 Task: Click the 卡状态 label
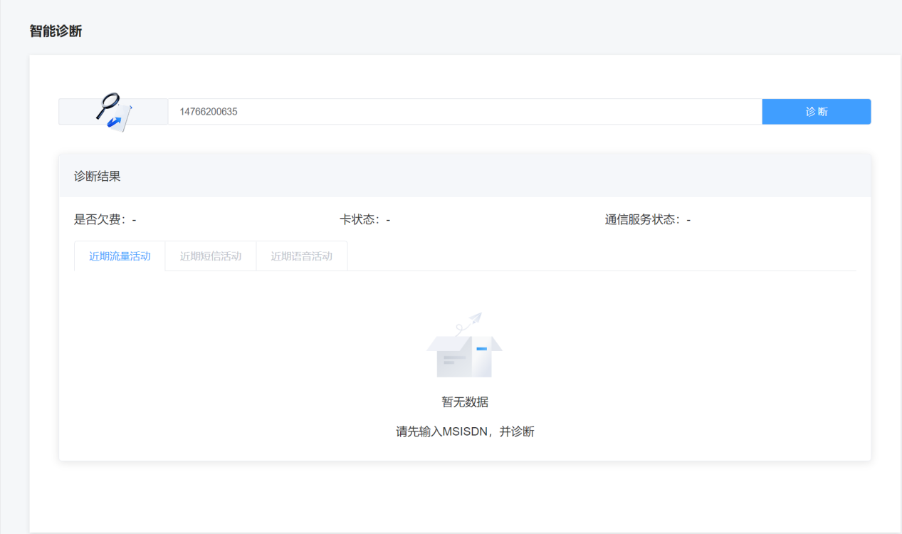tap(360, 220)
